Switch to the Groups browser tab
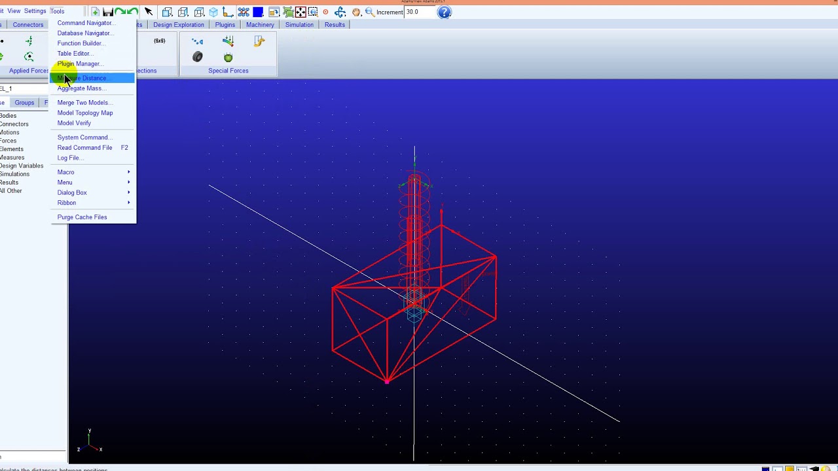Image resolution: width=838 pixels, height=471 pixels. [24, 103]
